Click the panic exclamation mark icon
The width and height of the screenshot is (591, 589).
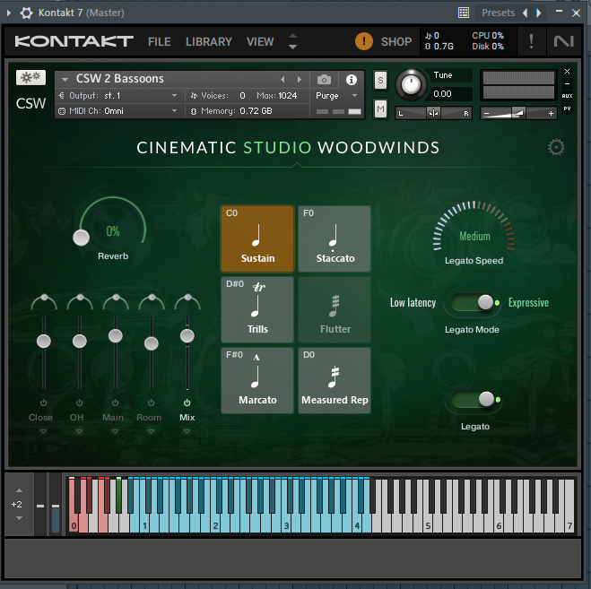point(531,41)
